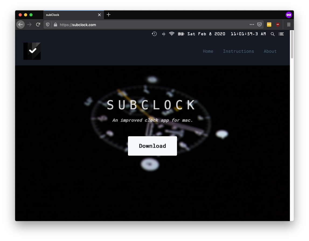Click the Time Machine clock icon

(154, 34)
